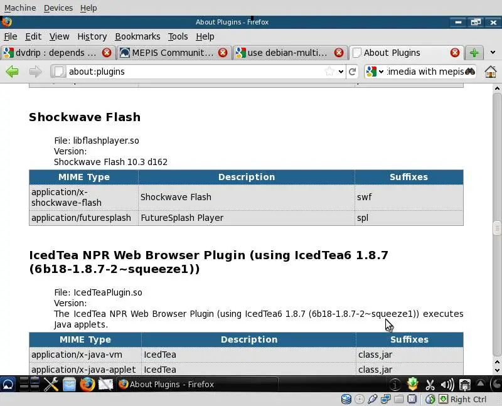Click the info tray icon

click(x=395, y=384)
